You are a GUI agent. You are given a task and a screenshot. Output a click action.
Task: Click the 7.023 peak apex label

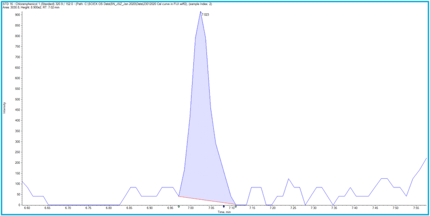pos(205,14)
